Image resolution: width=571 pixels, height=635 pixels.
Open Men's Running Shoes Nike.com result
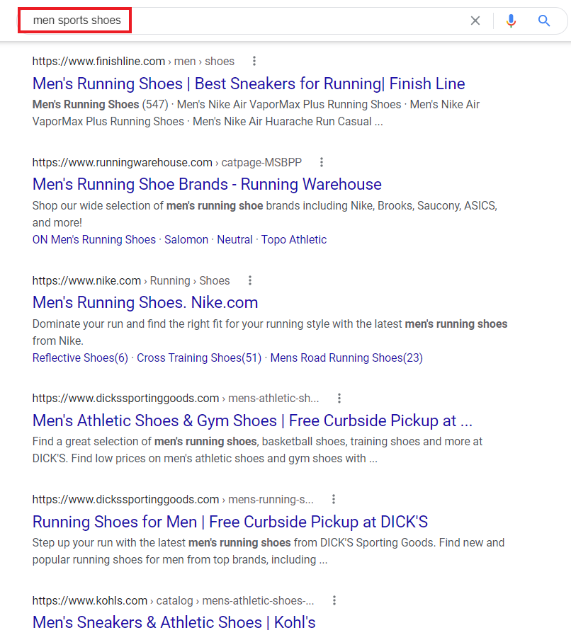(145, 302)
